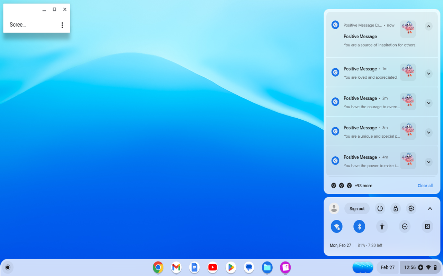This screenshot has height=276, width=443.
Task: Open the Files app from the shelf
Action: coord(267,267)
